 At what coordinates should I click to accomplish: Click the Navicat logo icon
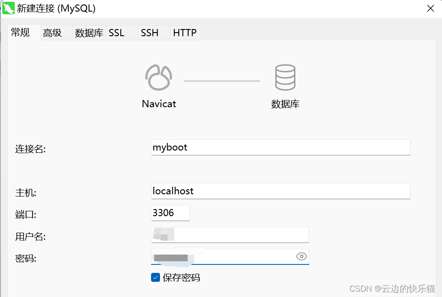159,78
